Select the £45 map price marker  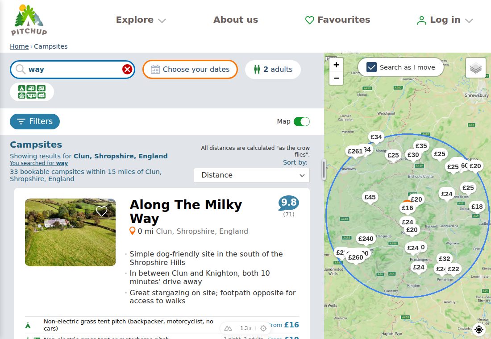point(370,197)
